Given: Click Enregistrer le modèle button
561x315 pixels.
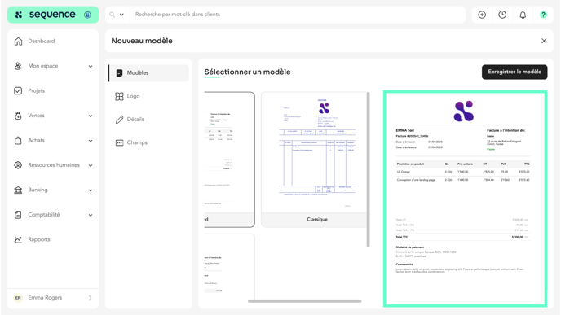Looking at the screenshot, I should [515, 72].
